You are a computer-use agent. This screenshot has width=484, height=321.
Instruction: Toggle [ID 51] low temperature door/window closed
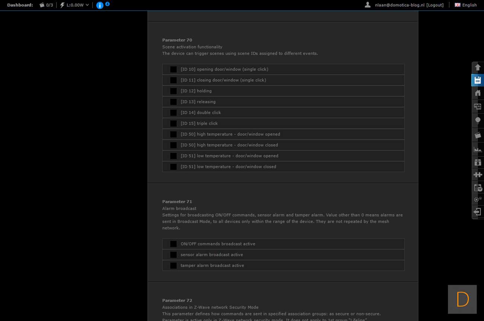pos(173,166)
